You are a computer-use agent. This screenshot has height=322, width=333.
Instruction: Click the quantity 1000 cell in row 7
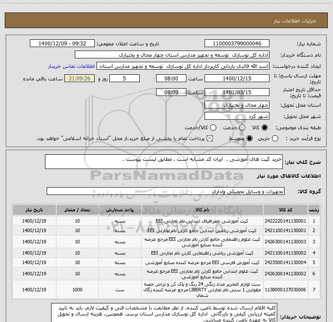coord(77,290)
